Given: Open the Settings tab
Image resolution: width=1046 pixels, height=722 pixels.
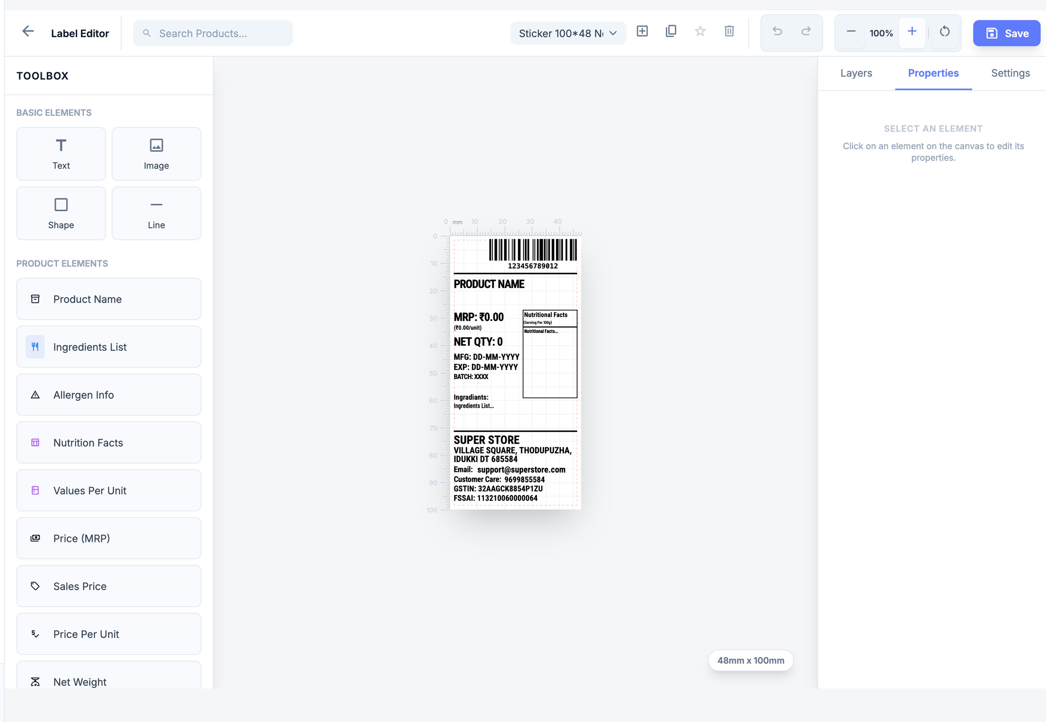Looking at the screenshot, I should tap(1010, 73).
